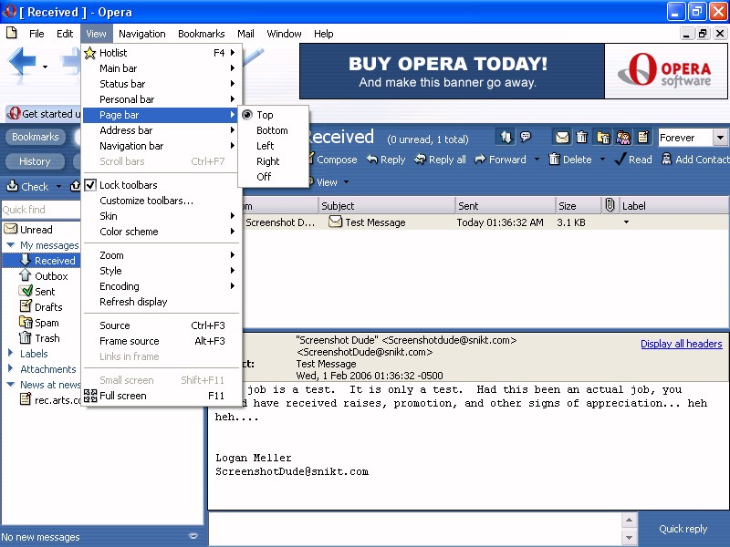Click the Delete trash can icon
The height and width of the screenshot is (547, 730).
(x=554, y=160)
